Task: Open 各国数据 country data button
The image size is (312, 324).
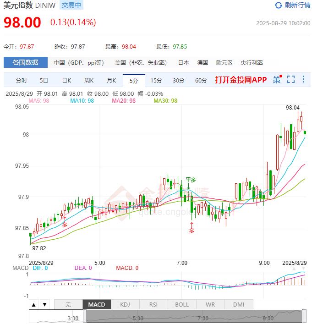Action: click(x=25, y=62)
